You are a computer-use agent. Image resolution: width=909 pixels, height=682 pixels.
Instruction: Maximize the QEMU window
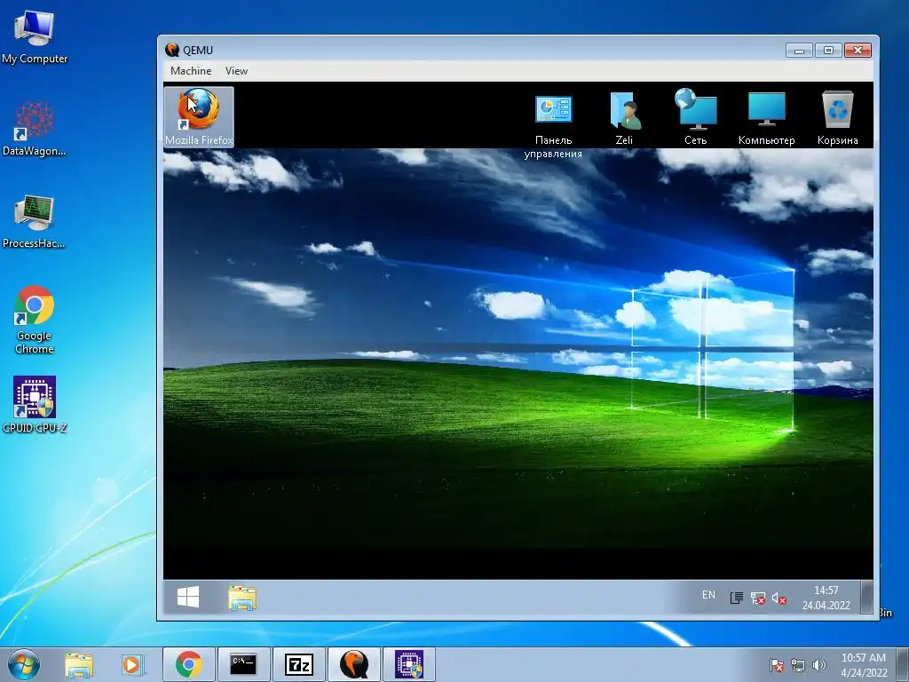[828, 51]
